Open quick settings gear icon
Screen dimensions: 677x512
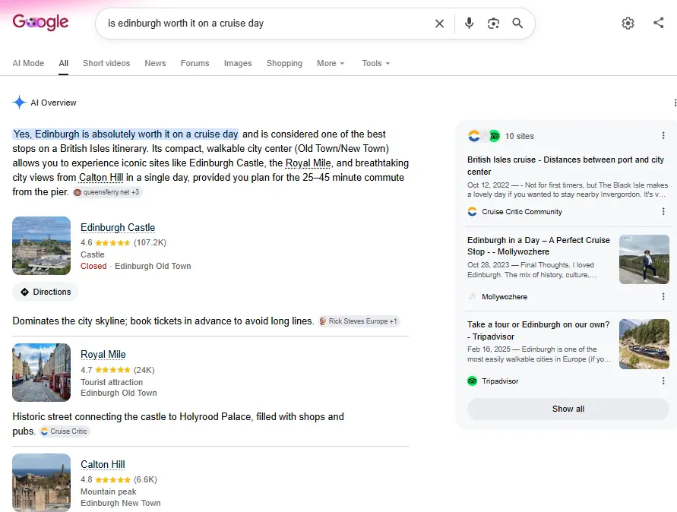pos(628,24)
